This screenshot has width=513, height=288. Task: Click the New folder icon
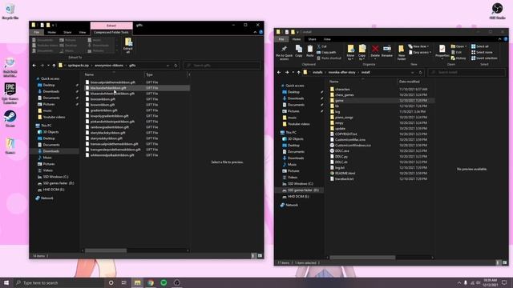click(402, 53)
